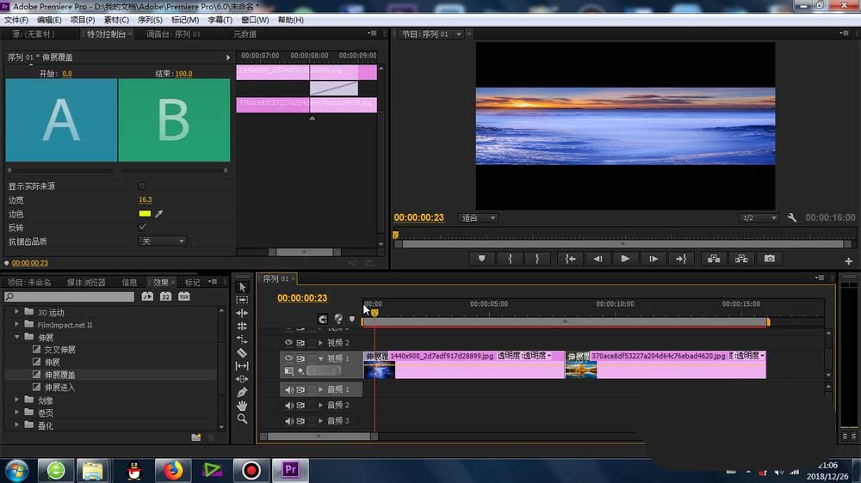Viewport: 861px width, 483px height.
Task: Open the Title menu
Action: click(220, 20)
